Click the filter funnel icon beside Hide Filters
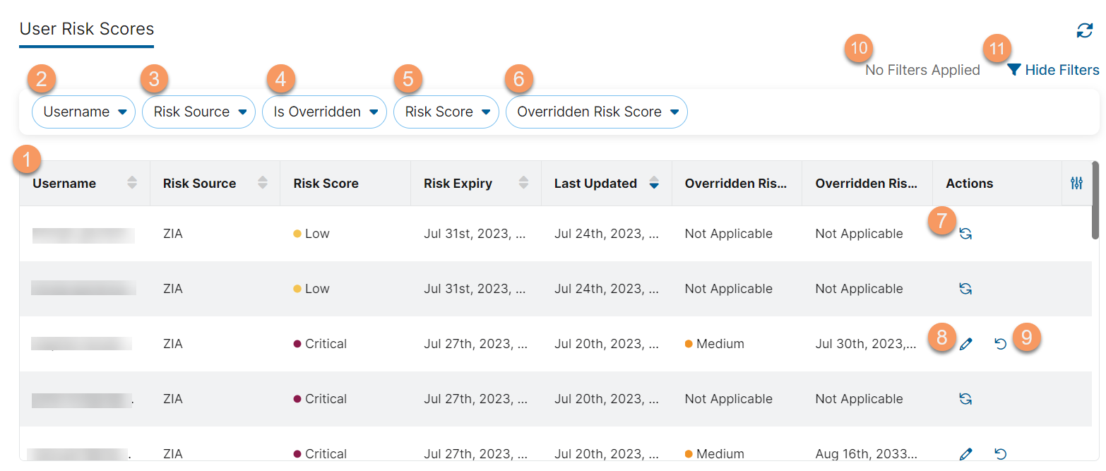Screen dimensions: 1106x471 [1015, 70]
